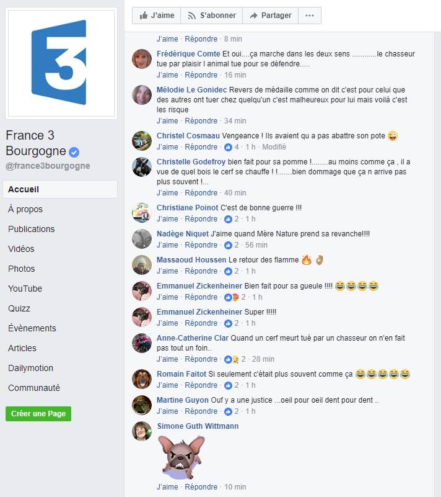
Task: Open Simone Guth Wittmann's profile name
Action: pyautogui.click(x=198, y=426)
